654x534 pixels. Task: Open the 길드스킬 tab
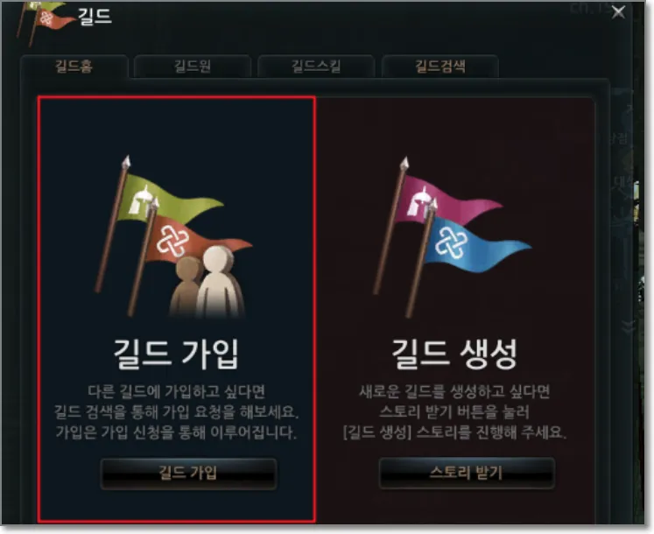316,67
